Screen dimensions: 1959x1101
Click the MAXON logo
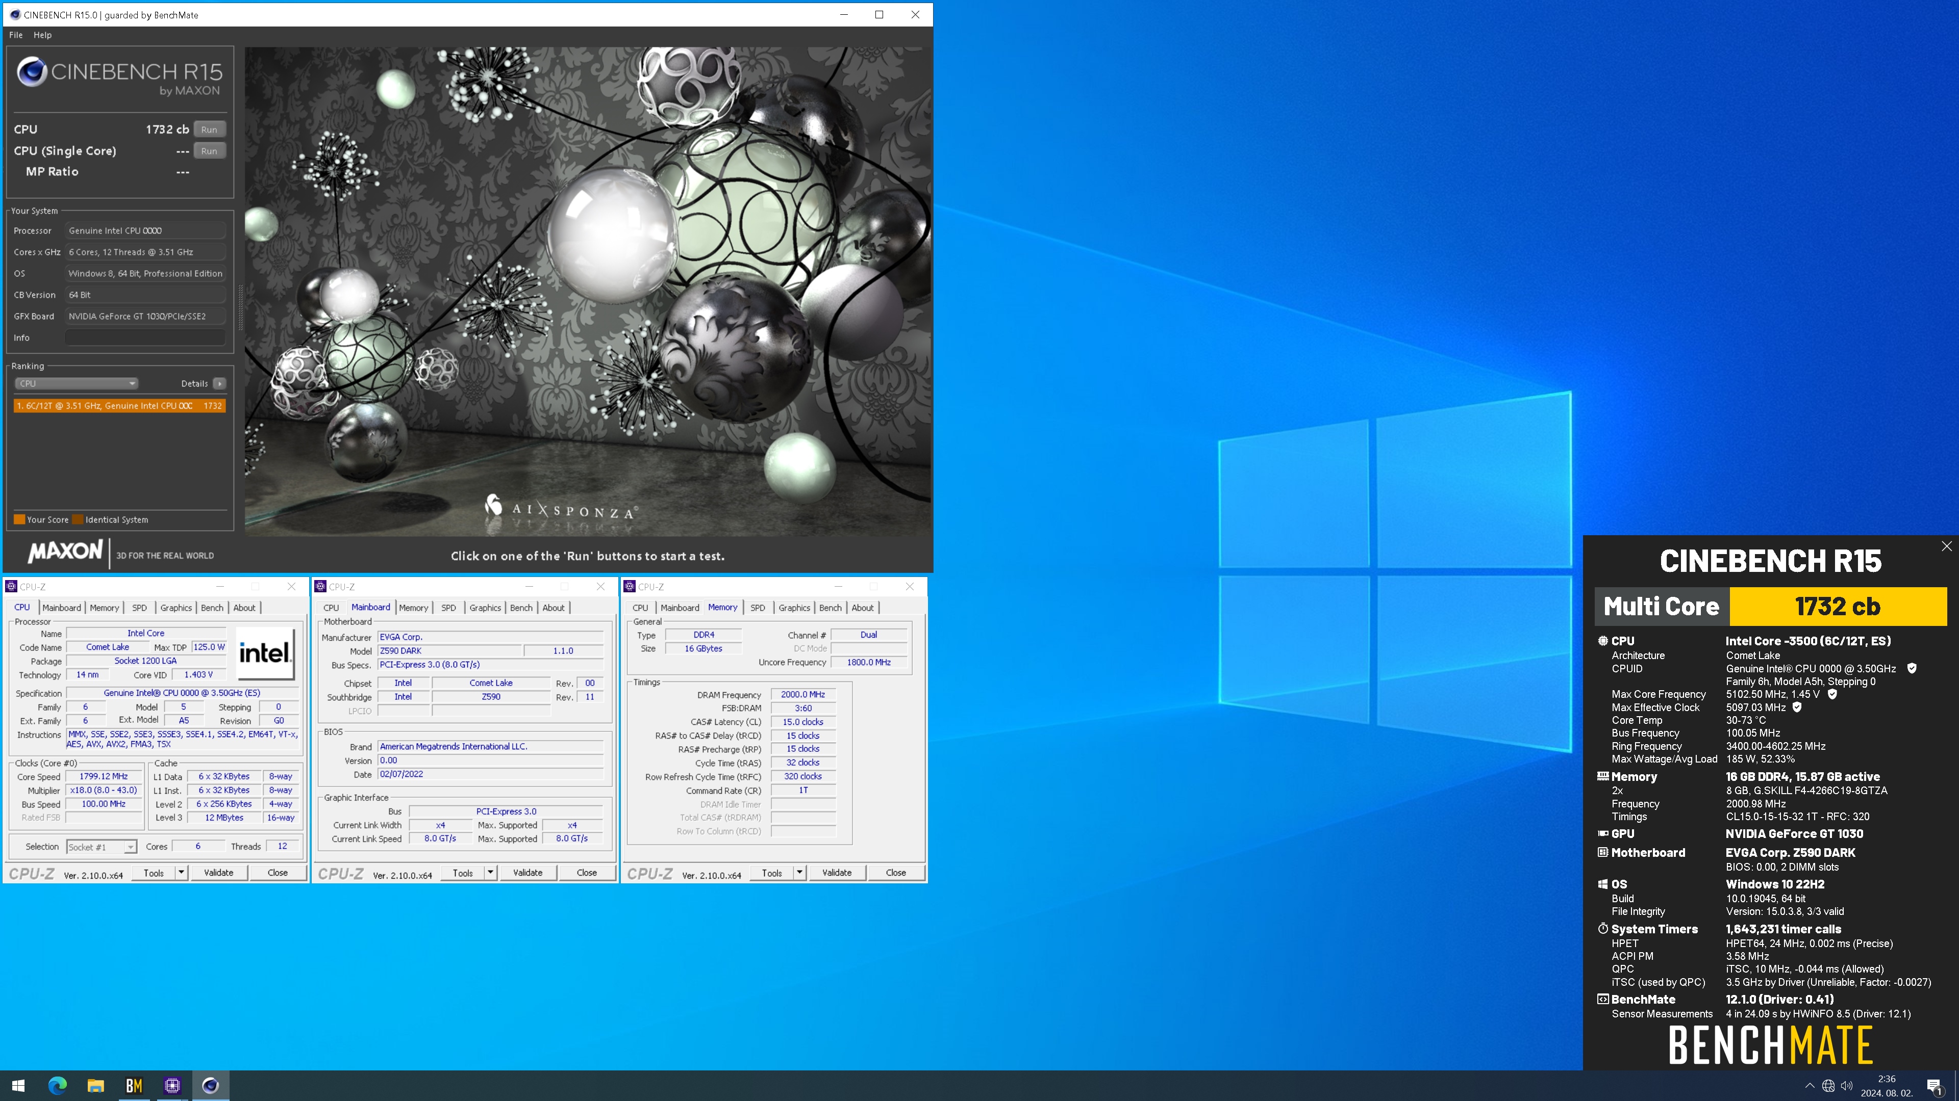click(65, 551)
